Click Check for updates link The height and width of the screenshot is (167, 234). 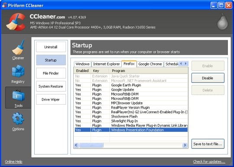click(x=209, y=161)
